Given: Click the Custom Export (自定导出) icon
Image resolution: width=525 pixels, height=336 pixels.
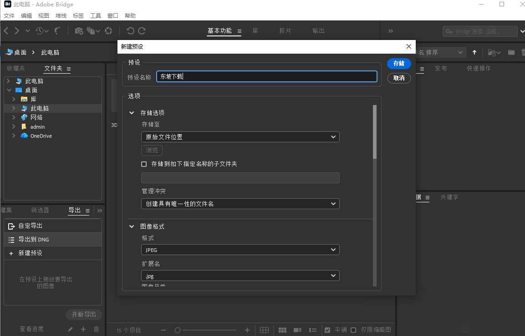Looking at the screenshot, I should [x=11, y=226].
